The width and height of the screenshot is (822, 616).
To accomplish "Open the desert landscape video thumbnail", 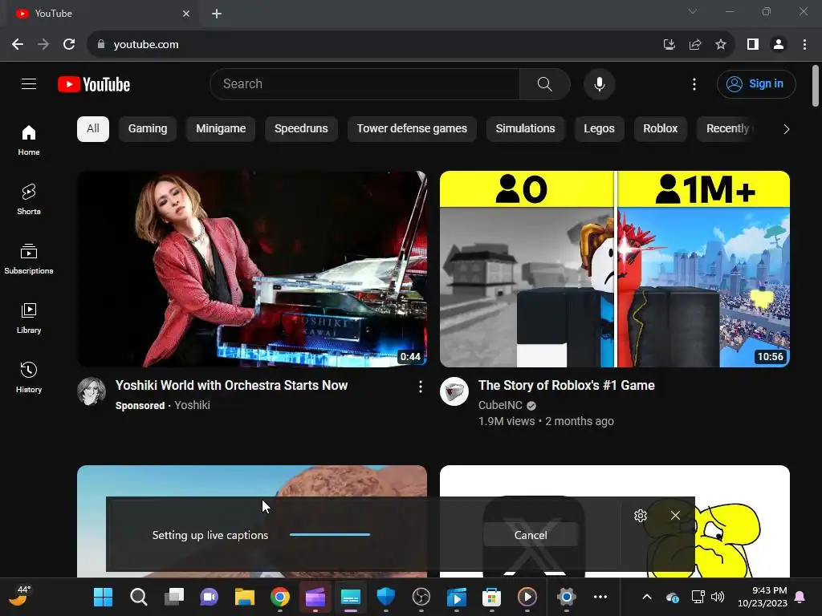I will 252,480.
